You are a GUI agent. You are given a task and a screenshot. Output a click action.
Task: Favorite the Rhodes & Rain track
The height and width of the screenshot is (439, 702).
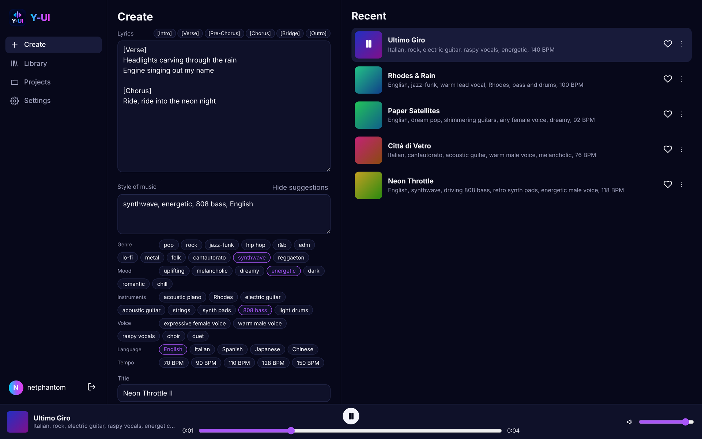point(668,79)
